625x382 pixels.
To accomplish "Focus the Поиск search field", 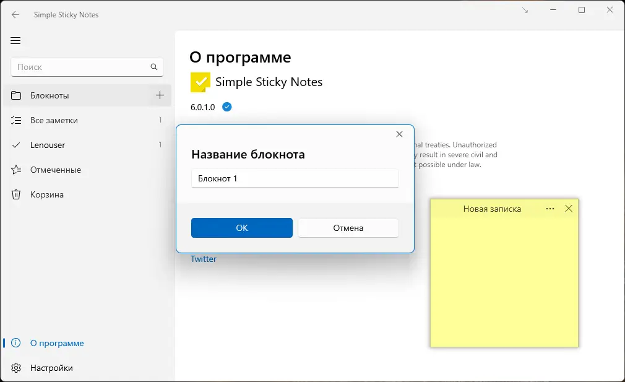I will 87,67.
